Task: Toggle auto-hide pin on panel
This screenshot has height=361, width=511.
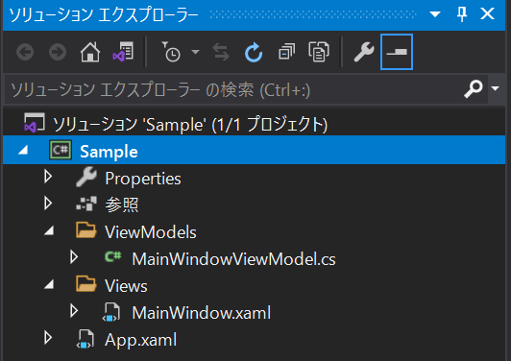Action: click(462, 14)
